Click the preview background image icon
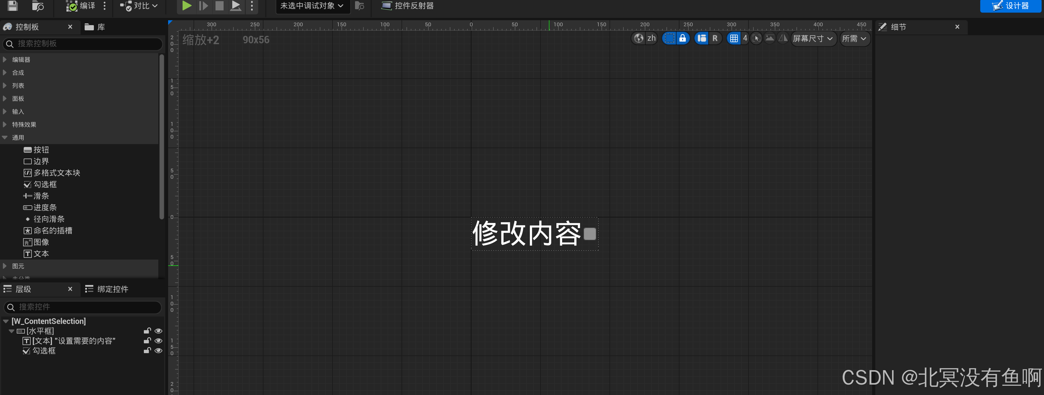 click(770, 38)
